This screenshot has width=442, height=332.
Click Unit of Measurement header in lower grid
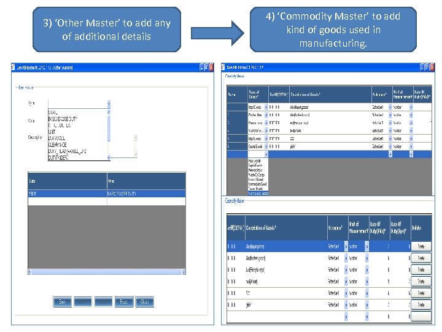click(359, 228)
